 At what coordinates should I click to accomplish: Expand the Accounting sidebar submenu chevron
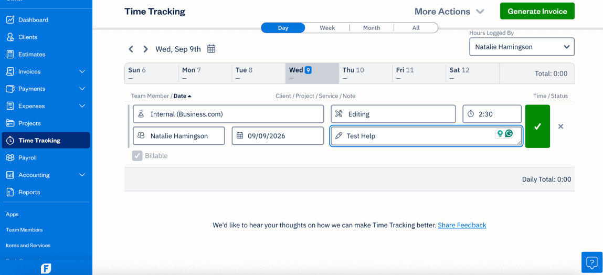[82, 175]
